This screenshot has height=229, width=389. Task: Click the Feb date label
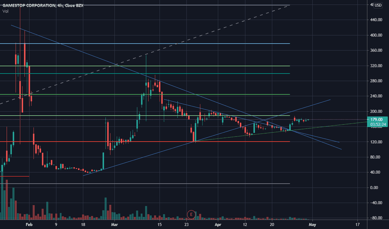coord(29,224)
